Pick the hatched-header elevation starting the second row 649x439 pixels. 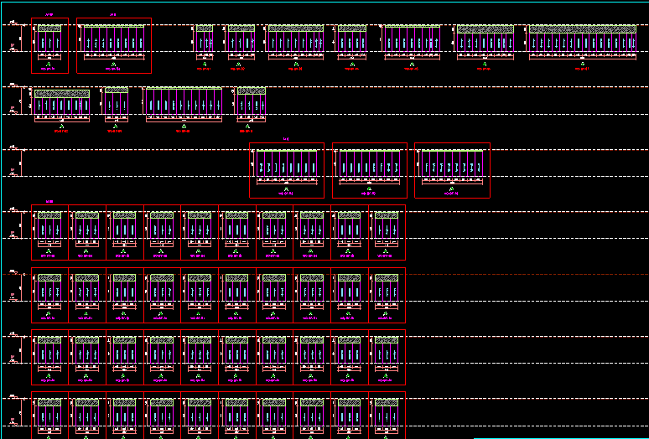click(x=62, y=105)
